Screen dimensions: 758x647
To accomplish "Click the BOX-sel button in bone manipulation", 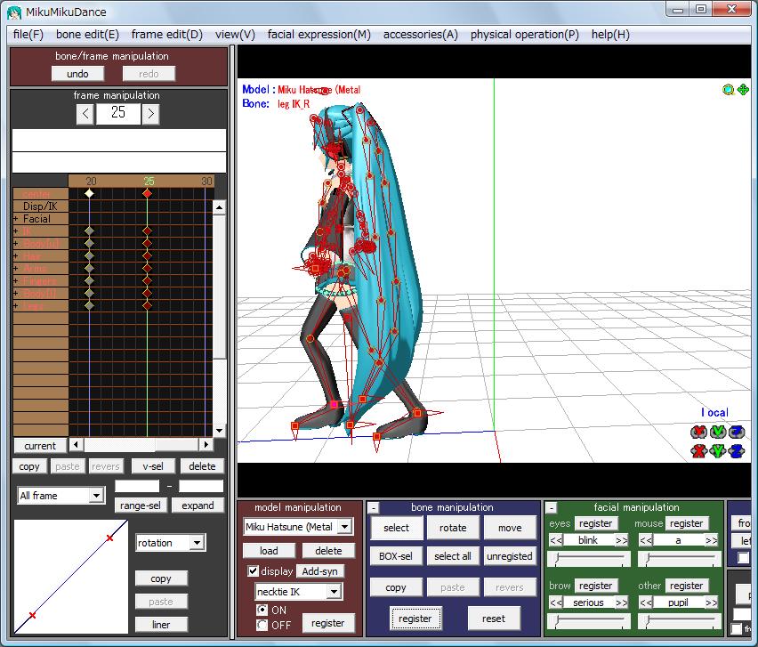I will tap(396, 556).
